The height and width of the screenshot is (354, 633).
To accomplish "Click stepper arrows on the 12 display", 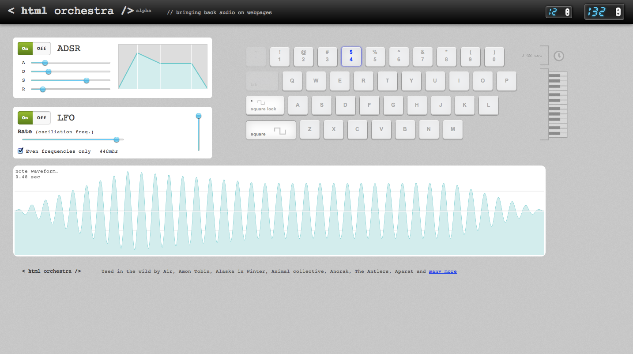I will point(567,12).
